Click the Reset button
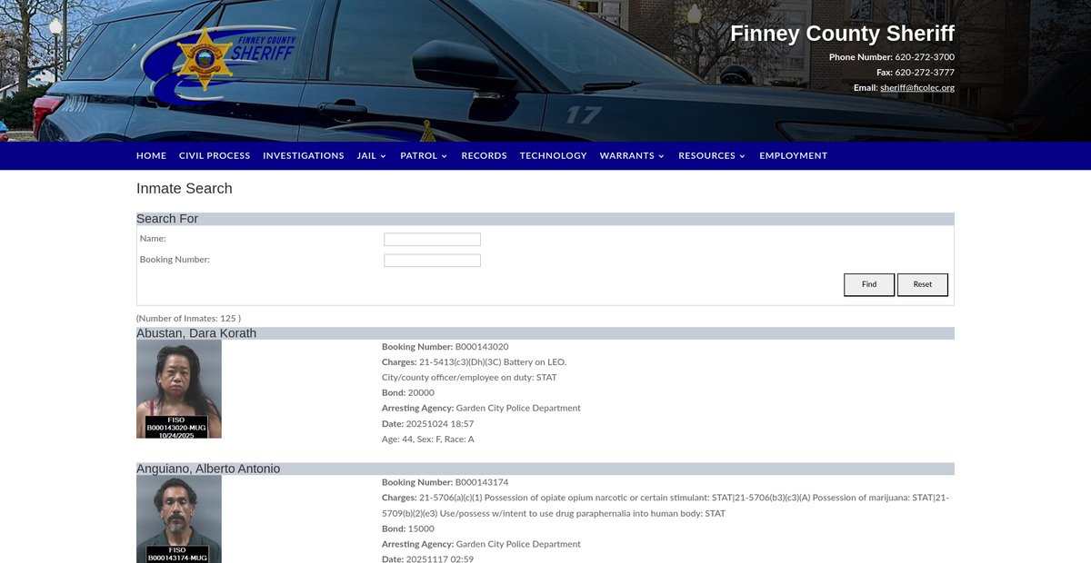Viewport: 1091px width, 563px height. (x=923, y=284)
